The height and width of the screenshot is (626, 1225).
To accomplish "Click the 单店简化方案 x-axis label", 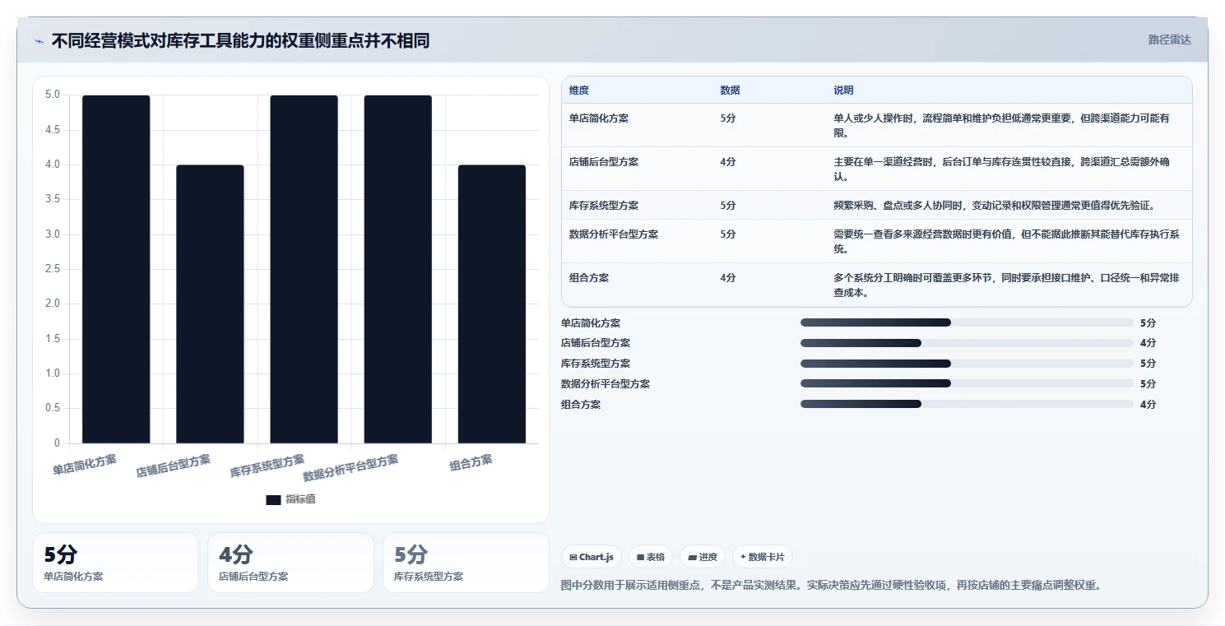I will [85, 466].
